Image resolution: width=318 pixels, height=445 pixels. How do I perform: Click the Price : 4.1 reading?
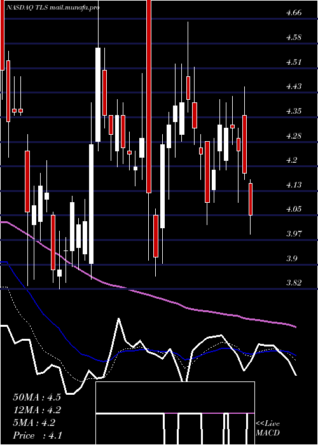(37, 435)
